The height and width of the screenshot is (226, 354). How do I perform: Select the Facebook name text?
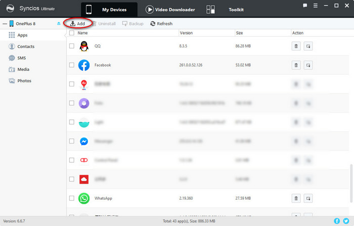pyautogui.click(x=103, y=65)
